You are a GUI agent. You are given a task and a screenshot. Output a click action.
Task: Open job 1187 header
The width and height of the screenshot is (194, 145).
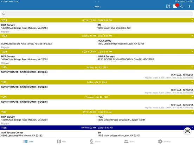point(97,112)
